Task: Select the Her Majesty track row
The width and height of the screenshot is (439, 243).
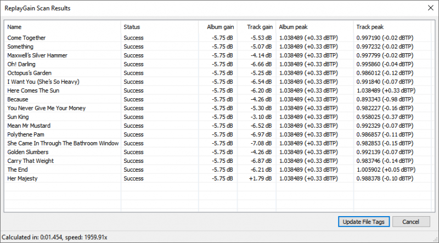Action: [x=23, y=178]
